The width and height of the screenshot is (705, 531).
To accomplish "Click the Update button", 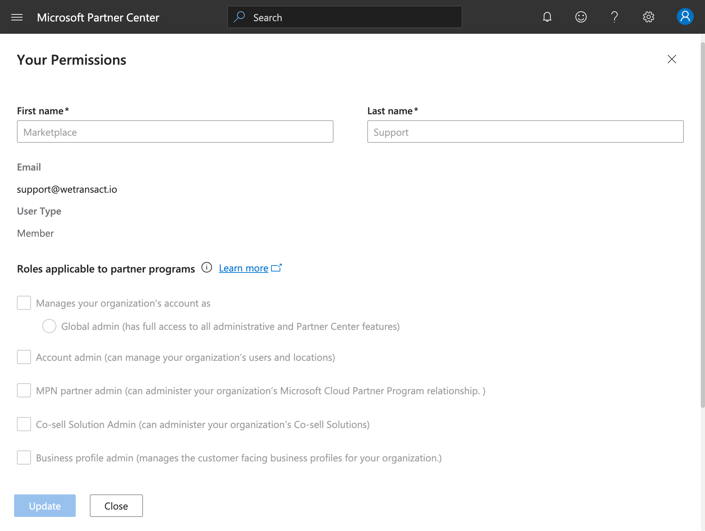I will [45, 506].
